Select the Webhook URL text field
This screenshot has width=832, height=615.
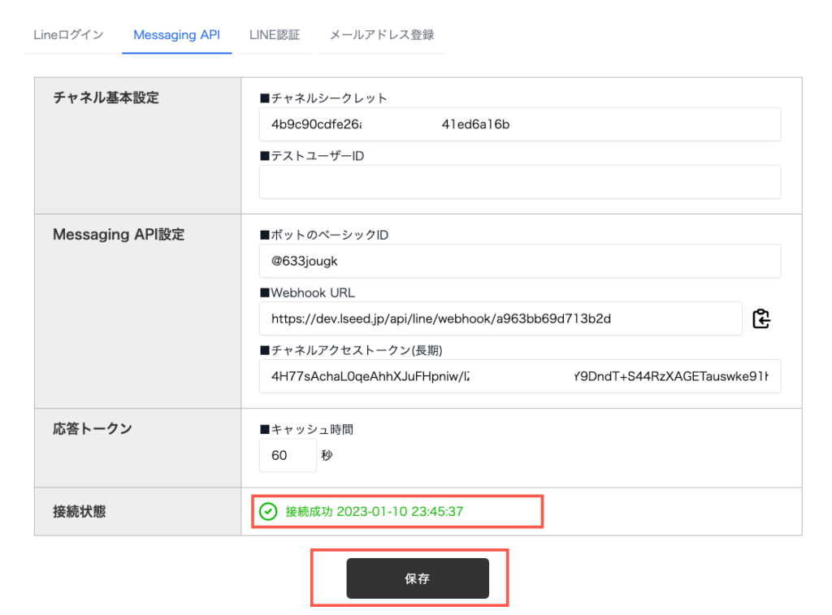tap(500, 318)
